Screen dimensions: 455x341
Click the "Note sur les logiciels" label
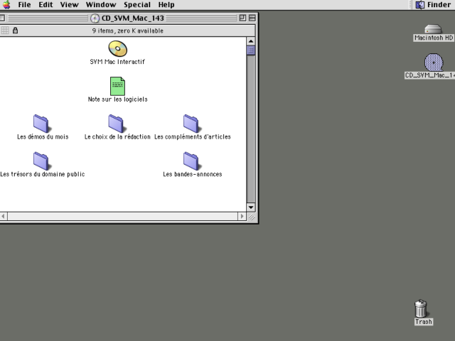point(117,99)
